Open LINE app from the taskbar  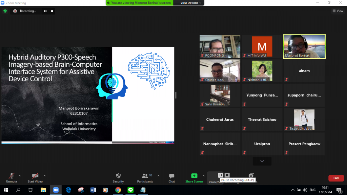tap(130, 190)
